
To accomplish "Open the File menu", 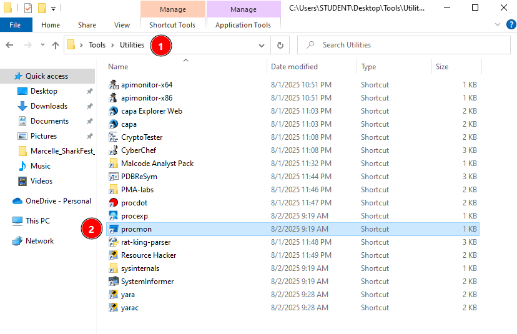I will point(16,25).
